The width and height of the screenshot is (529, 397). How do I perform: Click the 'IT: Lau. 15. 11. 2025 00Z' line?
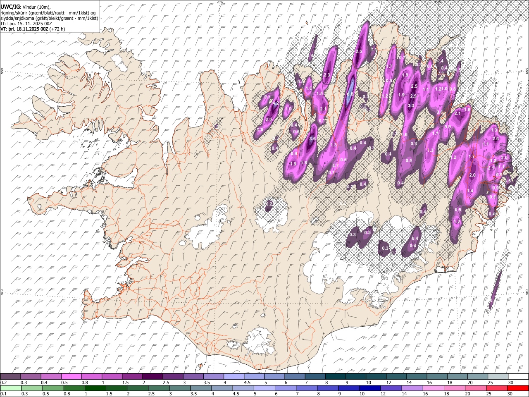tap(26, 24)
